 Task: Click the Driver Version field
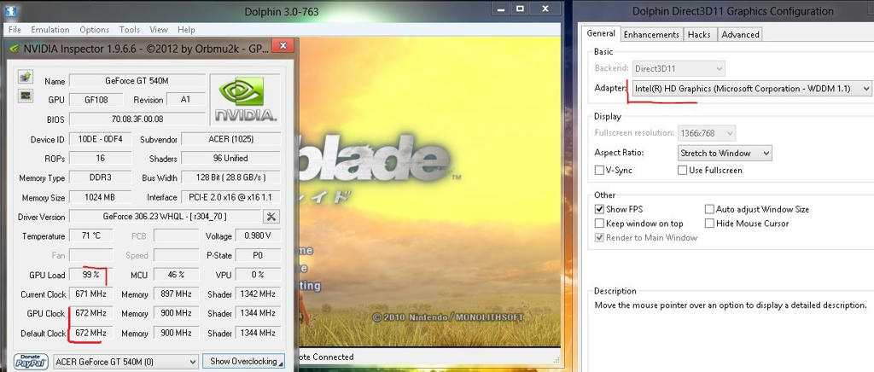165,217
